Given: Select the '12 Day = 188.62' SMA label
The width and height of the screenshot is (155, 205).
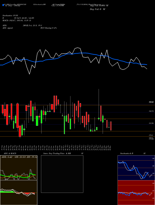Looking at the screenshot, I should click(12, 6).
